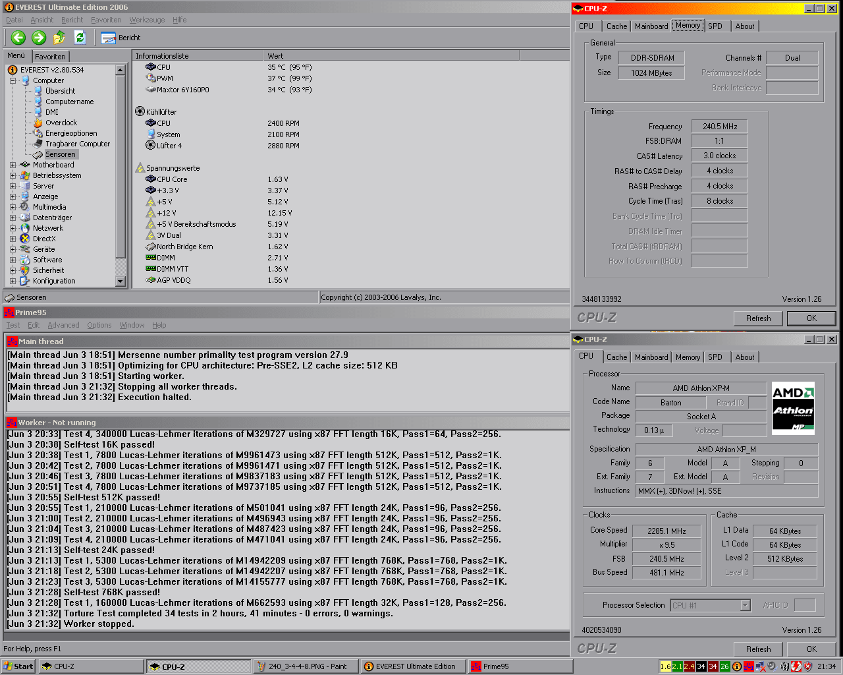
Task: Click the folder Up-level icon in EVEREST toolbar
Action: pos(59,38)
